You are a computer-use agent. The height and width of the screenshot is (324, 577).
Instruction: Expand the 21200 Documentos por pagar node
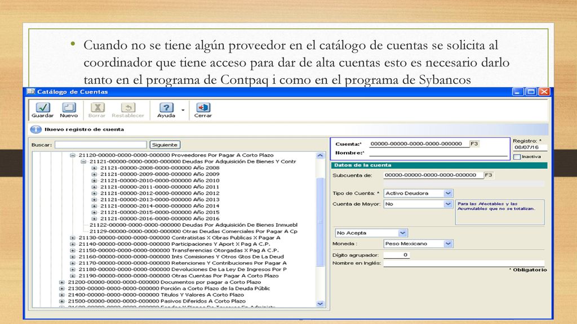(62, 282)
